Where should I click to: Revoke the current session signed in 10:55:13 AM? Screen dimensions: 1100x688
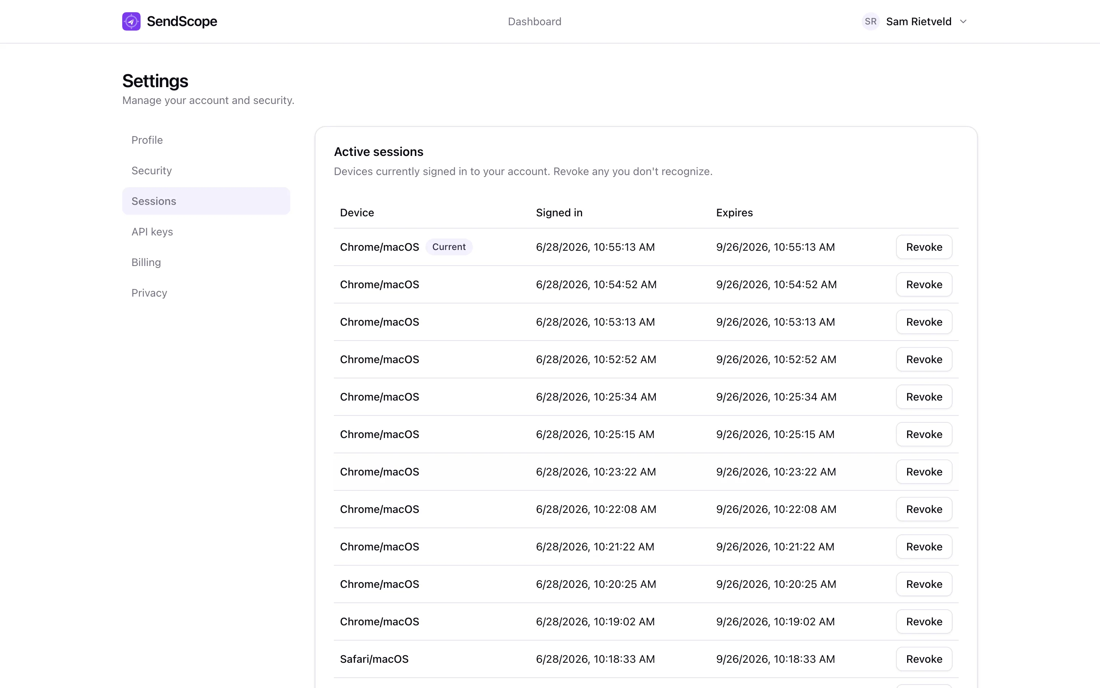(x=924, y=247)
